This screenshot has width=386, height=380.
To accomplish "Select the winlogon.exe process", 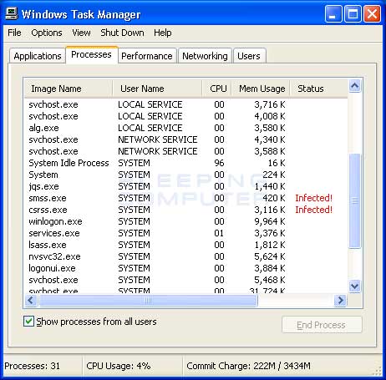I will pyautogui.click(x=185, y=221).
